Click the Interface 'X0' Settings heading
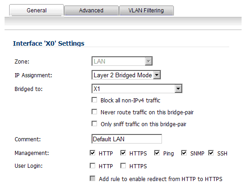This screenshot has width=248, height=187. click(49, 43)
